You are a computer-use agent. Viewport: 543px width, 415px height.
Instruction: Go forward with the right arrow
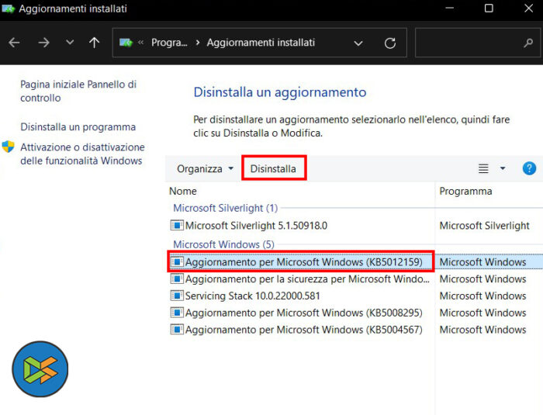point(43,43)
